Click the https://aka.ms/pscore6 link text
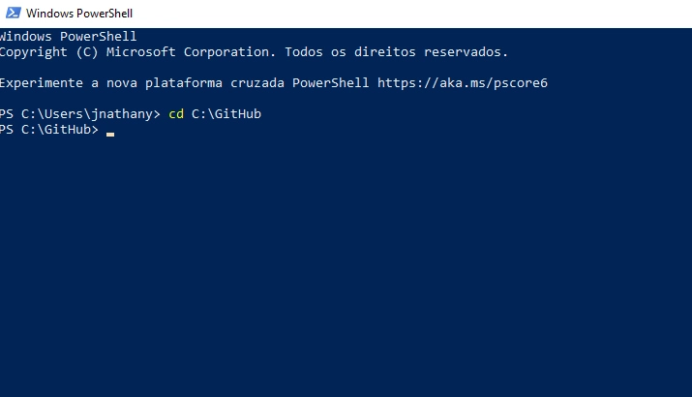 coord(462,83)
